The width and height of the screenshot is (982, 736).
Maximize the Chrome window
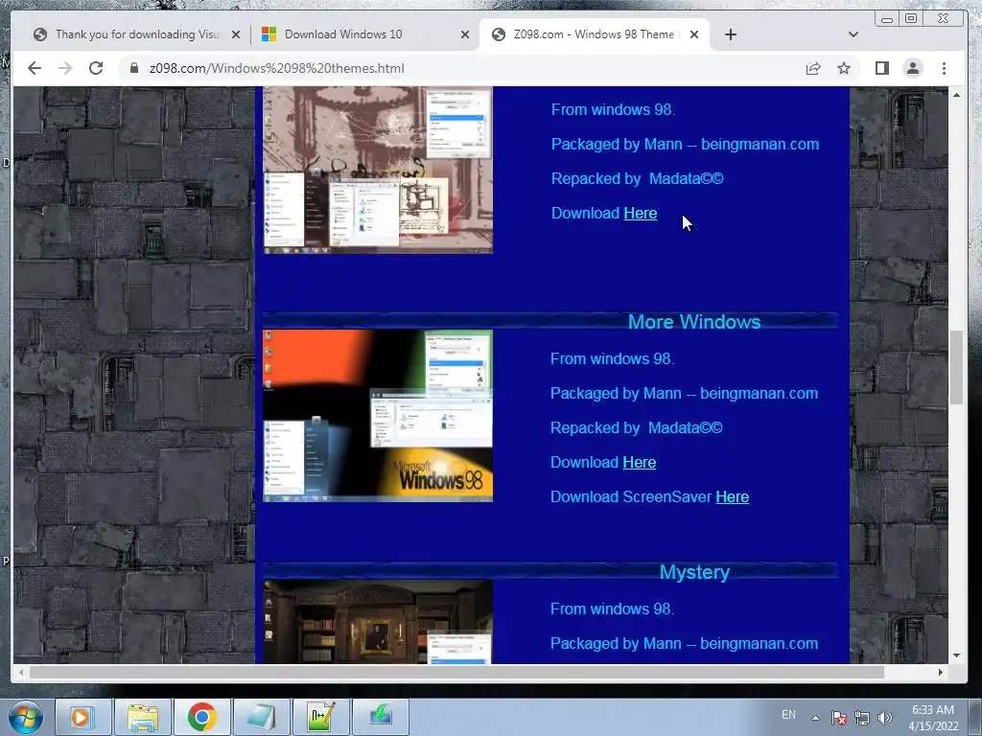(x=911, y=19)
